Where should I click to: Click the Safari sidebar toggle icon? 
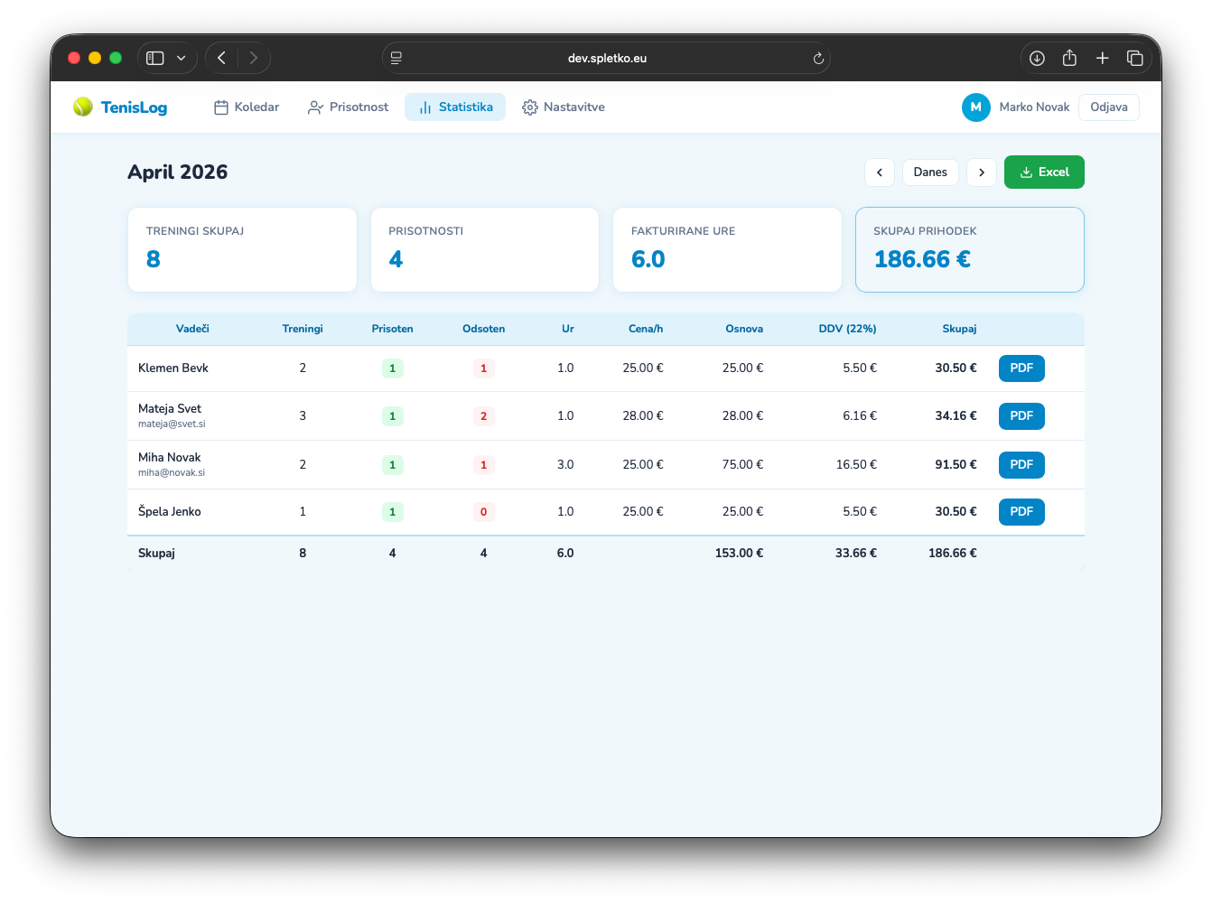pos(155,59)
